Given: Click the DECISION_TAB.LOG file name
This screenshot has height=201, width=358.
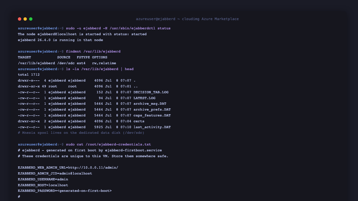Looking at the screenshot, I should click(x=151, y=92).
